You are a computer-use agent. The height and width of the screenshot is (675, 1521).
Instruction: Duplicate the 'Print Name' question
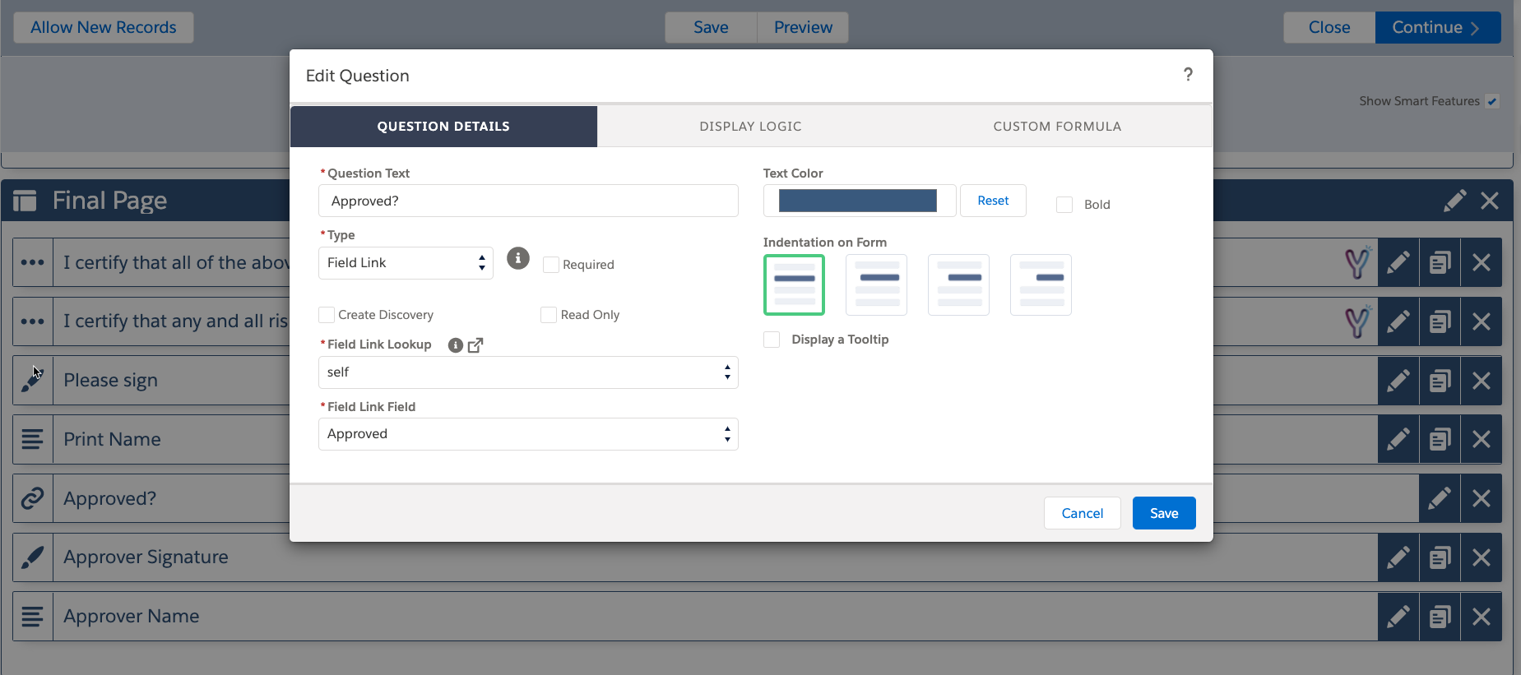(x=1440, y=440)
